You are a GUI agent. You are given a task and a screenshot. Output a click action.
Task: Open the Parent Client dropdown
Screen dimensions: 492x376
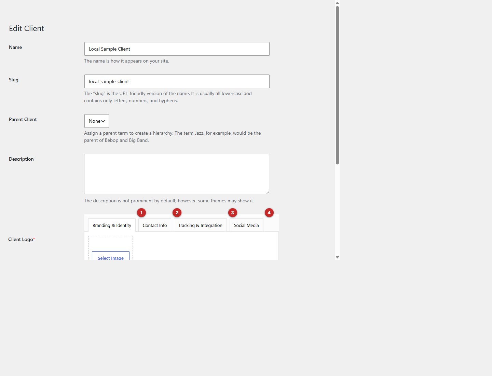(x=97, y=121)
